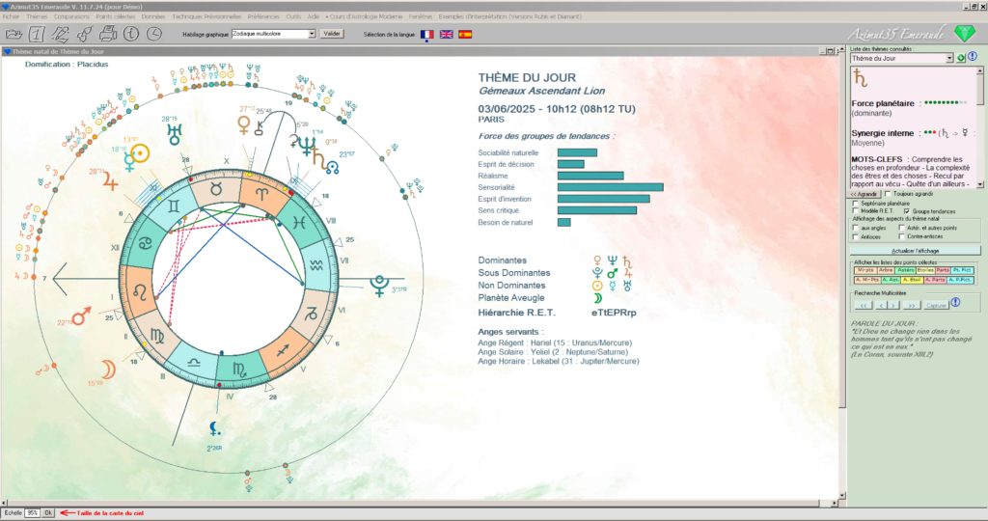Switch language with the Spanish flag
988x521 pixels.
click(465, 35)
